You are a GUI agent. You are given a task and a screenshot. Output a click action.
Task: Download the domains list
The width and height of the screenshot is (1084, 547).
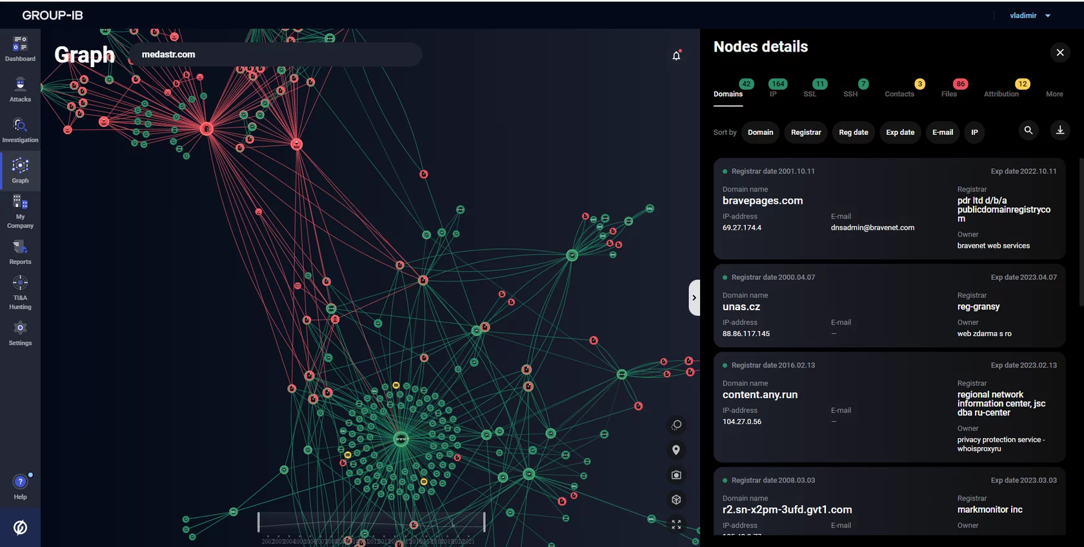[x=1059, y=130]
